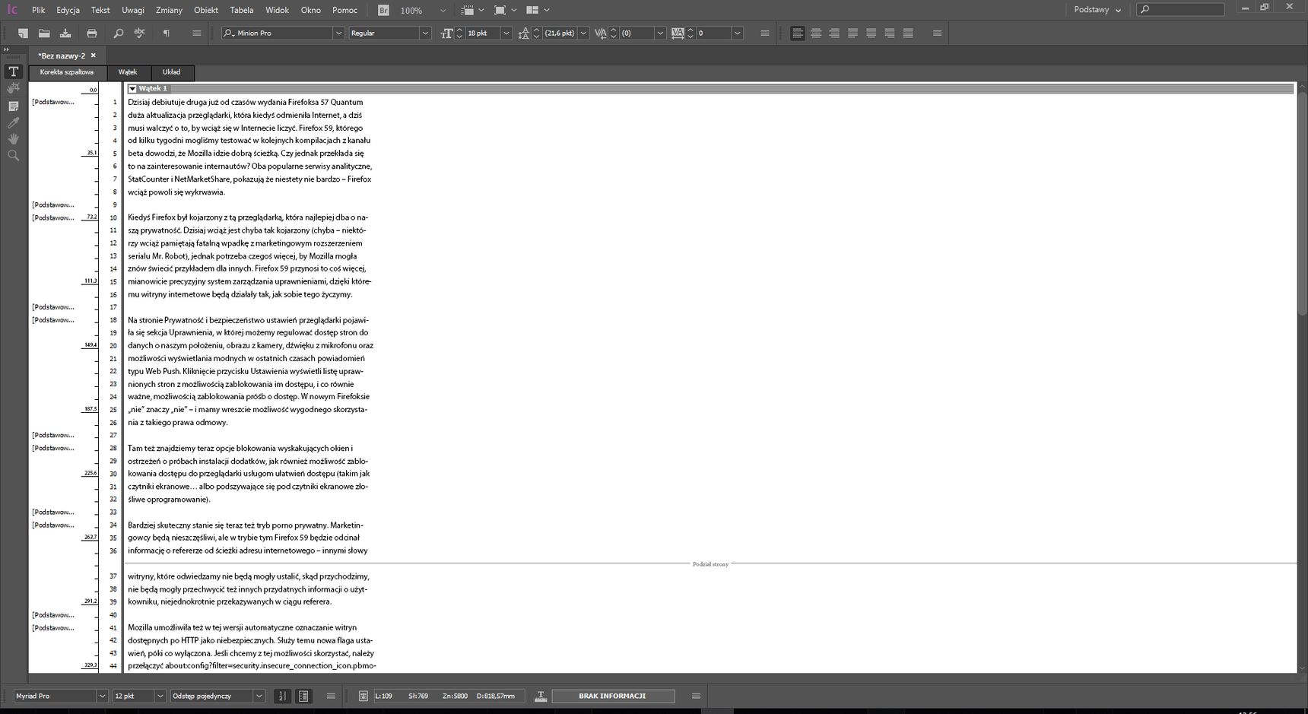This screenshot has width=1308, height=714.
Task: Open the Plik menu
Action: pos(39,11)
